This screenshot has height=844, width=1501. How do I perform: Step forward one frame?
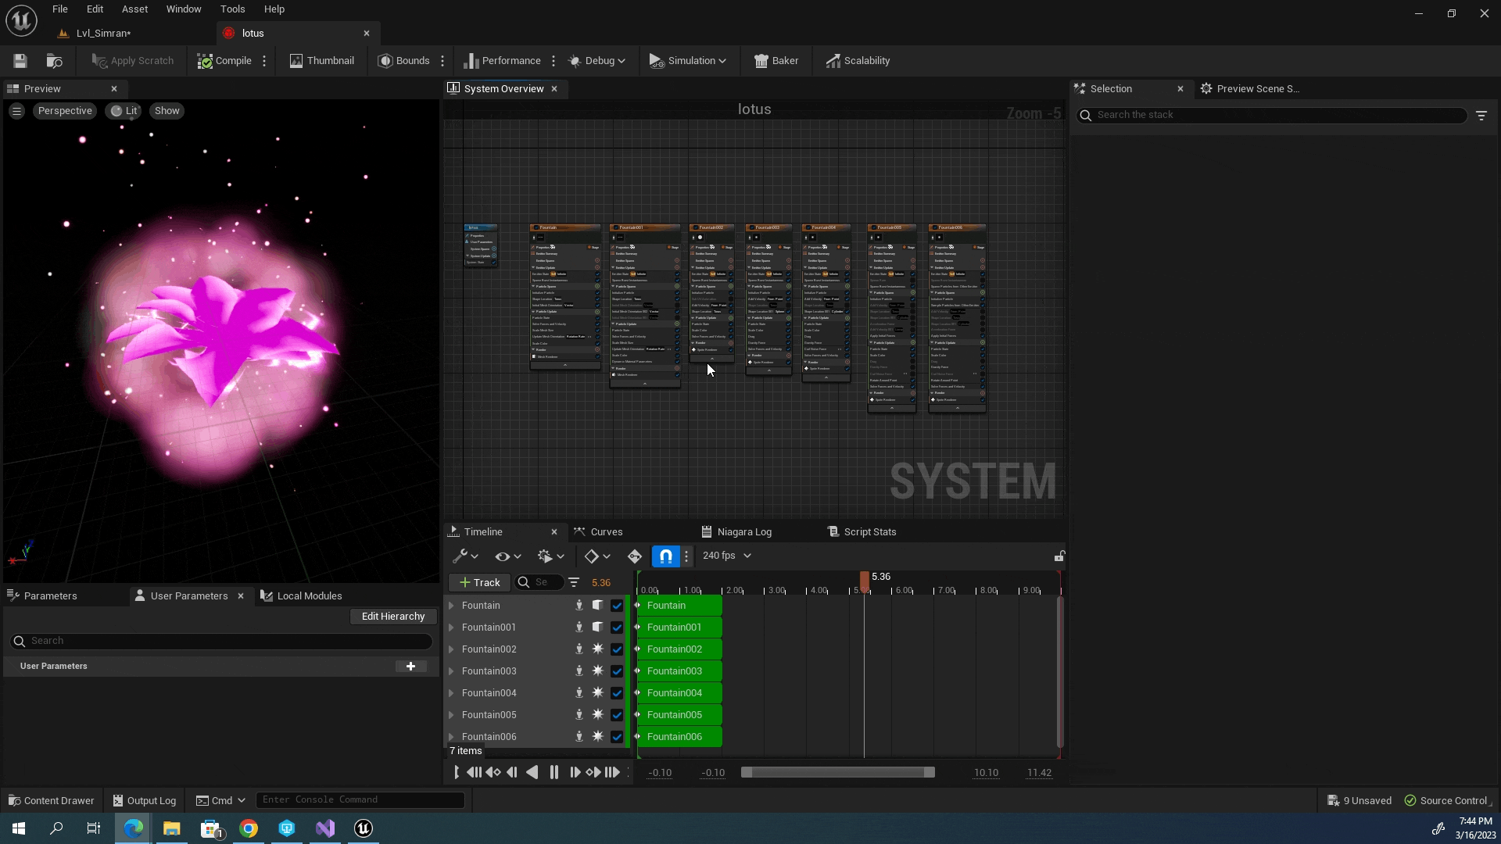click(575, 773)
